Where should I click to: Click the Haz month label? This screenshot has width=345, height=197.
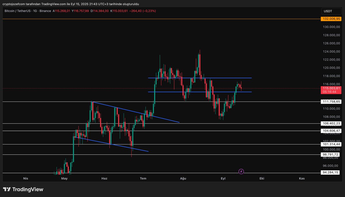(104, 178)
